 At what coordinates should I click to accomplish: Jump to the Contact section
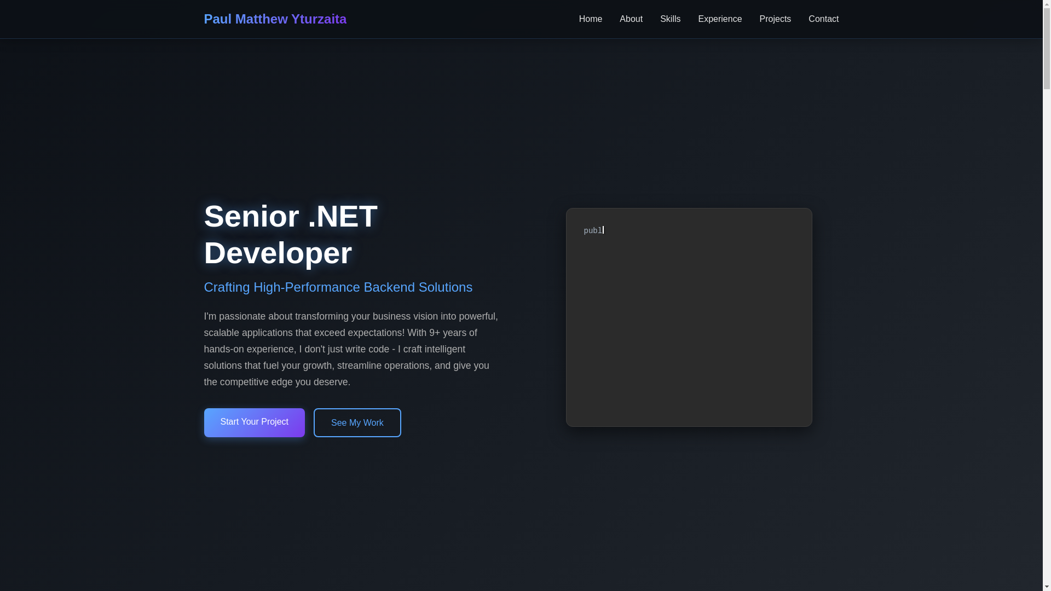click(x=823, y=19)
